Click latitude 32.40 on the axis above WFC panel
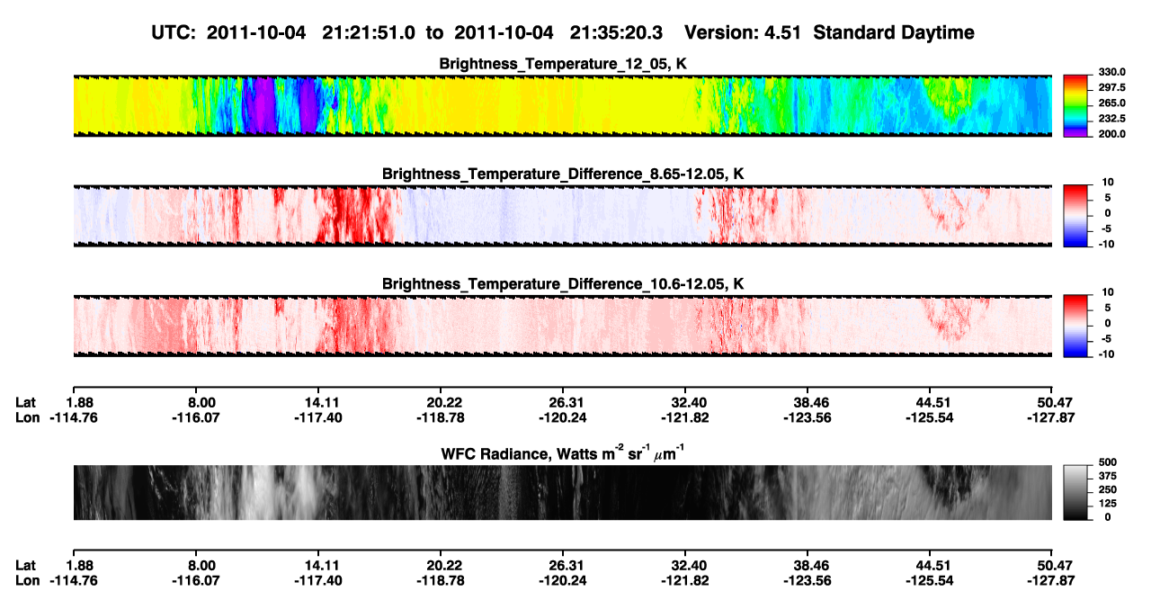The width and height of the screenshot is (1169, 600). 689,403
